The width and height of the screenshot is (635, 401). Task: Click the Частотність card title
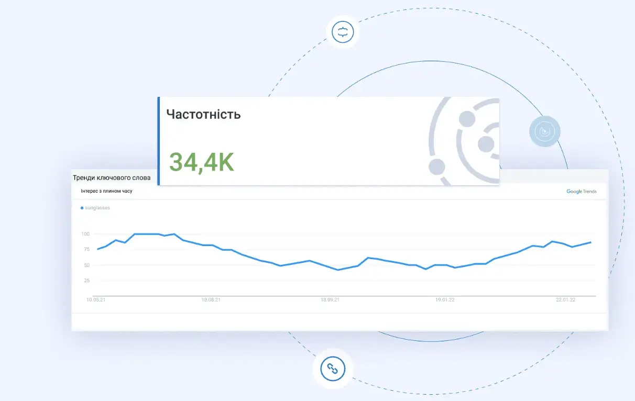point(203,114)
